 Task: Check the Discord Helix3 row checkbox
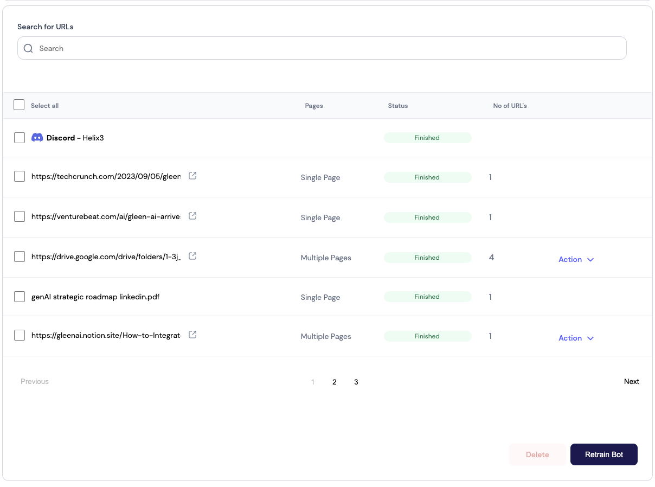coord(20,138)
